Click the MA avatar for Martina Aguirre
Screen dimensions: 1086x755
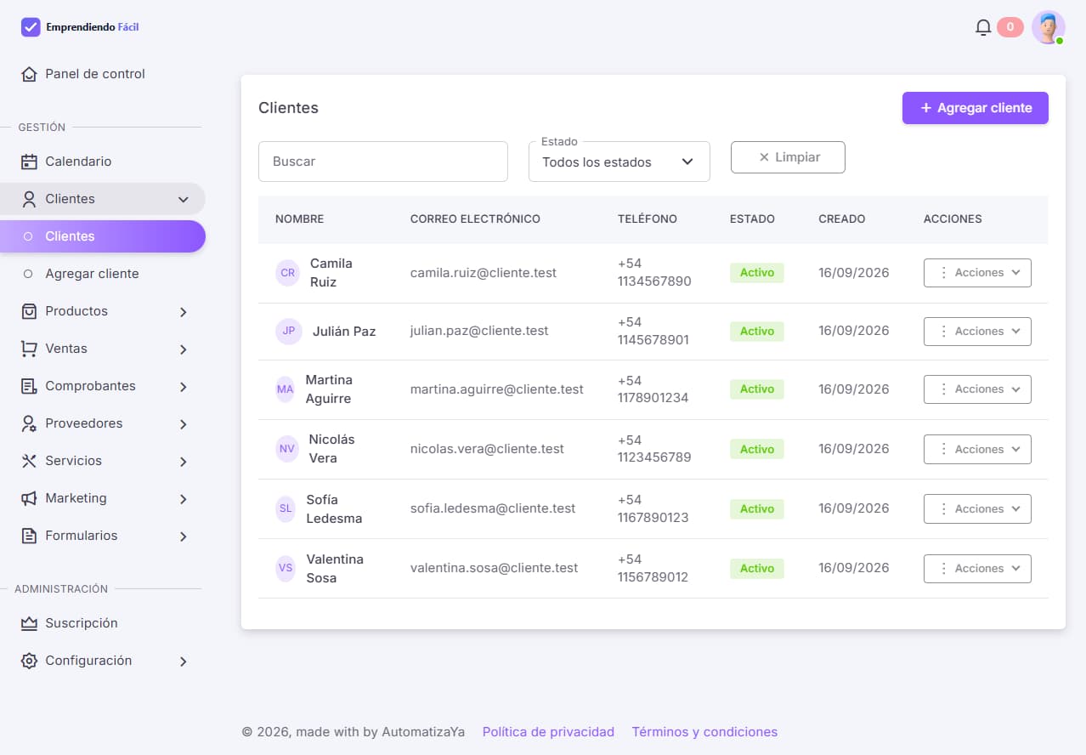click(x=285, y=389)
